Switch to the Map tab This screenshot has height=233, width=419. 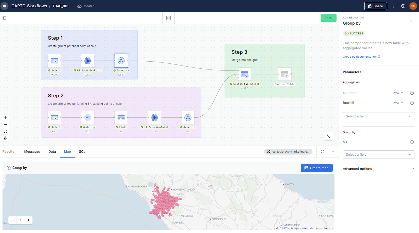67,151
